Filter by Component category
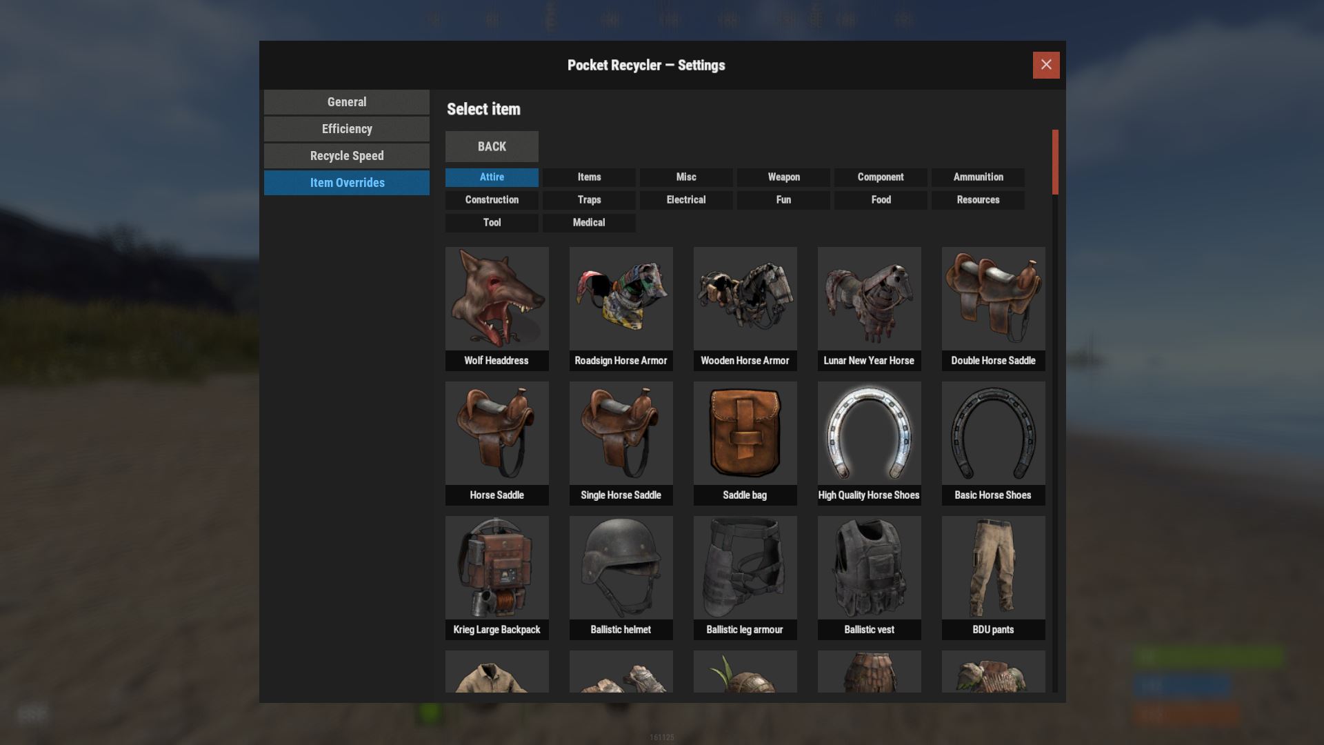1324x745 pixels. (x=881, y=177)
